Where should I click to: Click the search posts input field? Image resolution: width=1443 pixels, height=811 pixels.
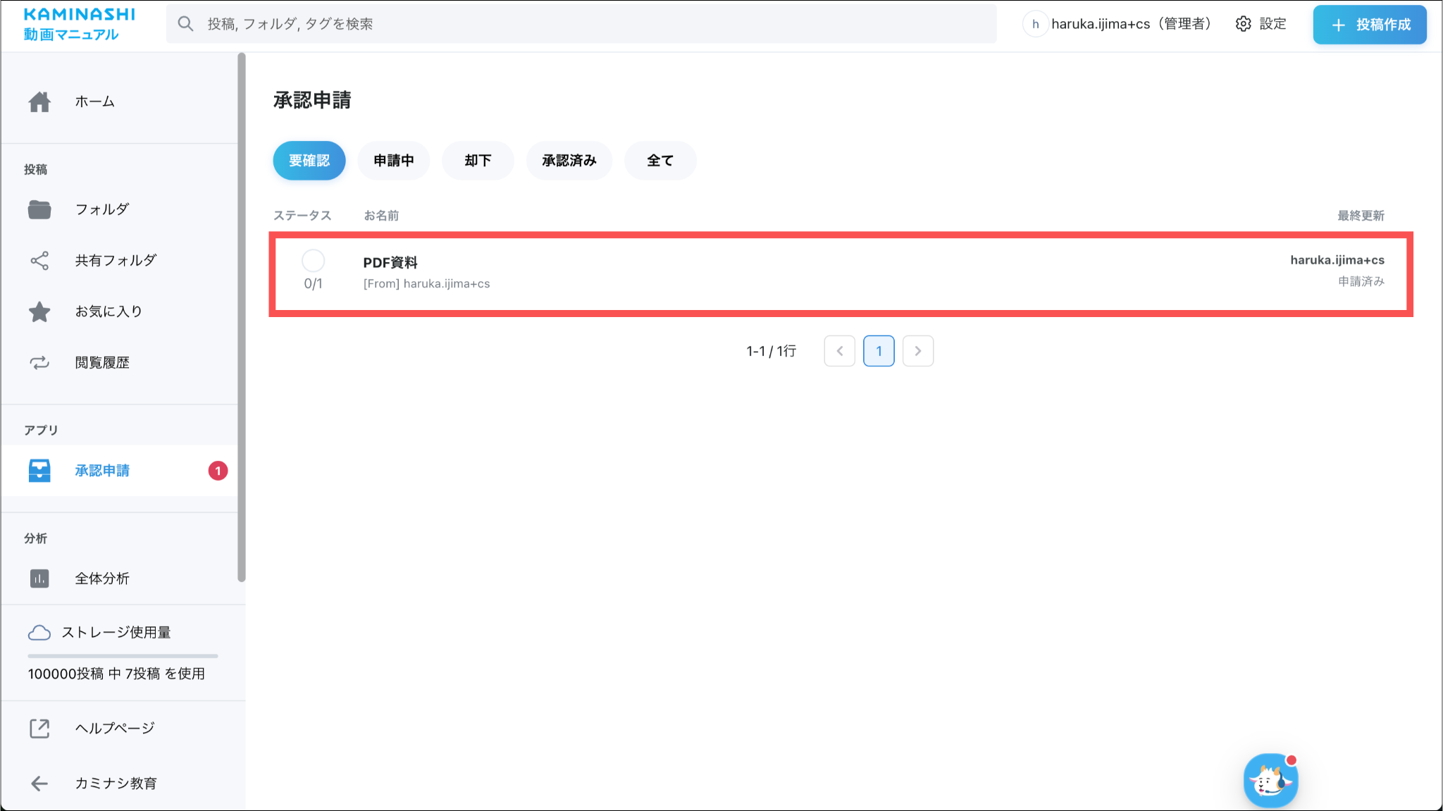point(581,24)
